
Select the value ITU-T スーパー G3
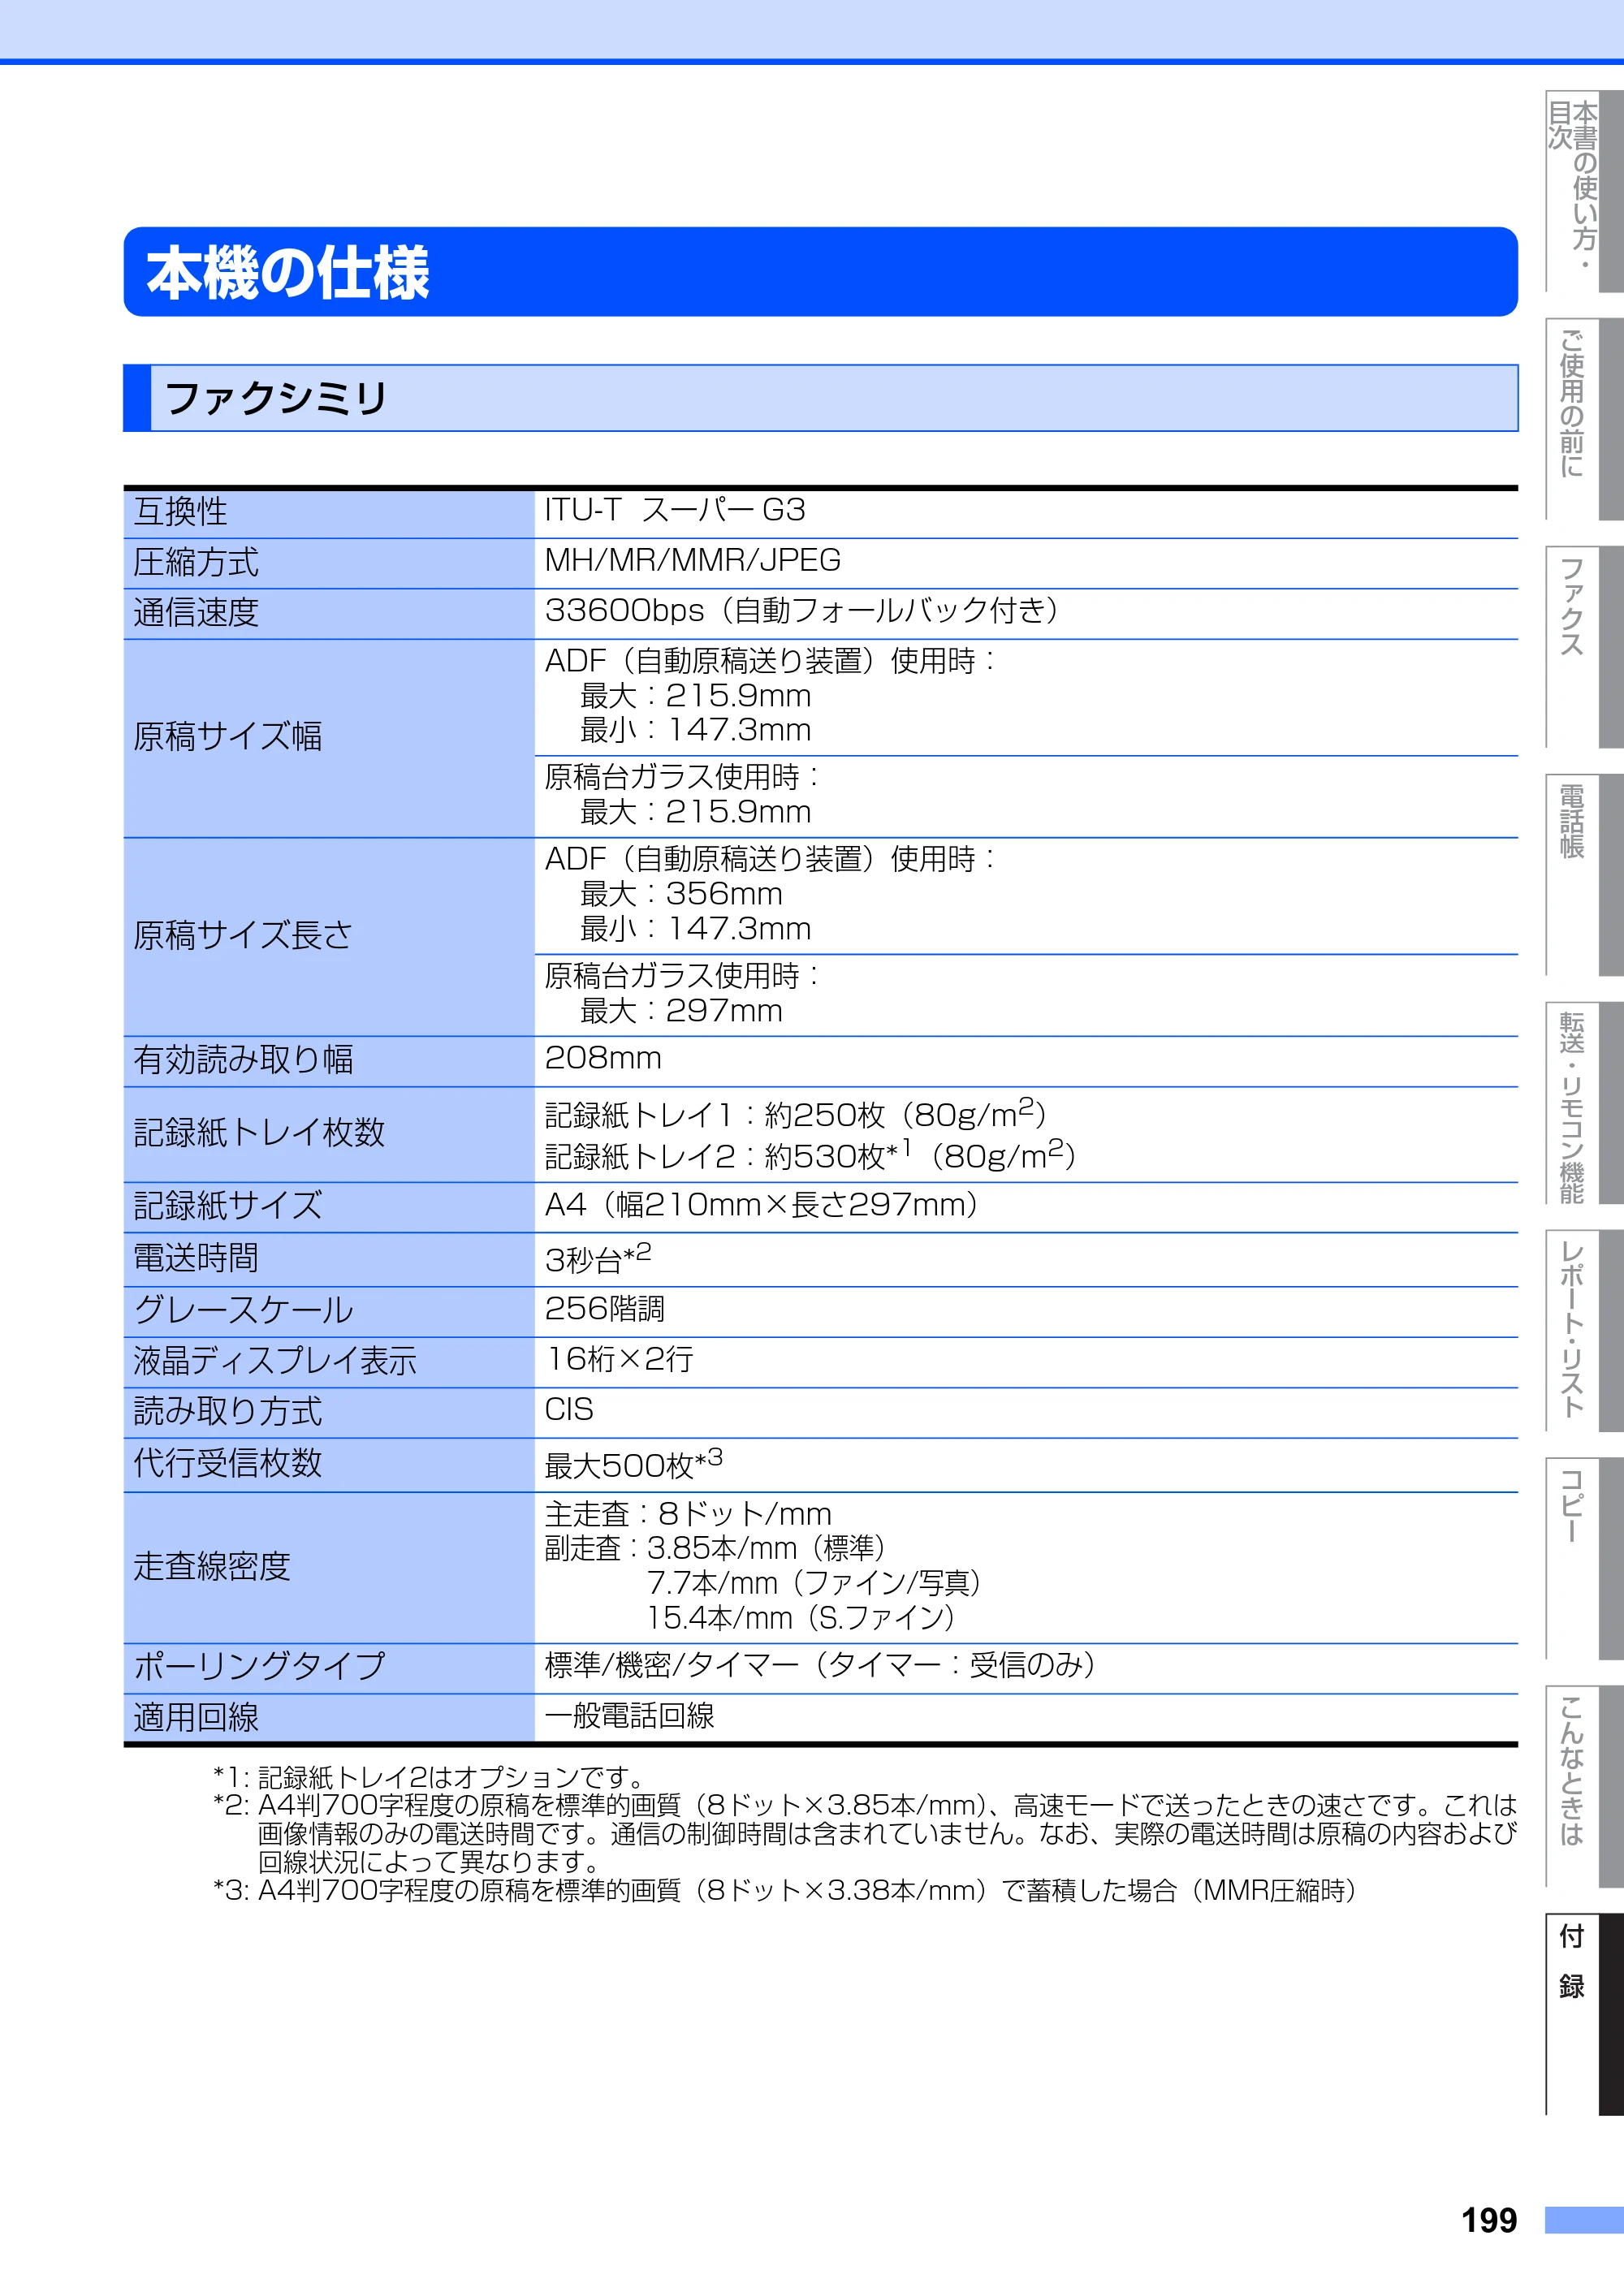coord(675,510)
